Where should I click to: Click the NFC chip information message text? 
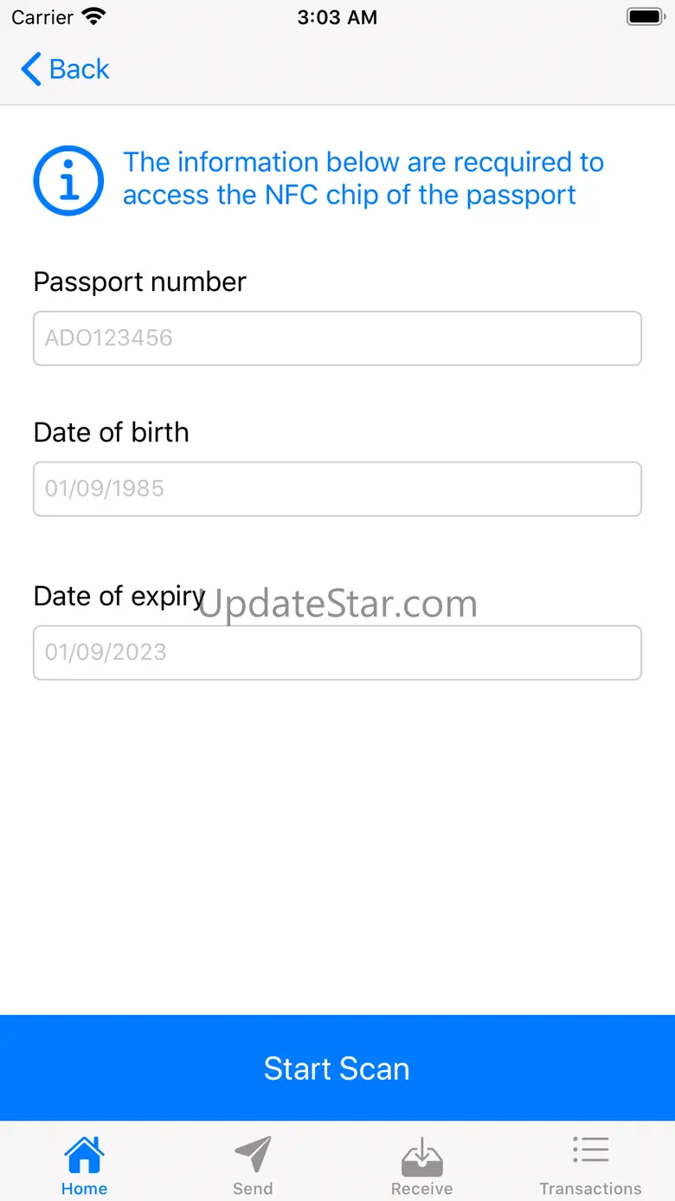(363, 178)
